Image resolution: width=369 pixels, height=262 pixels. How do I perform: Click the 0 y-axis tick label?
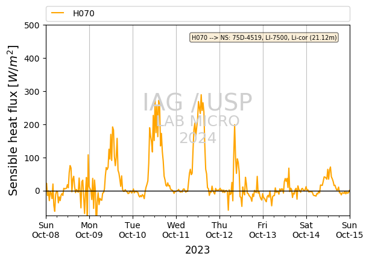tap(37, 191)
